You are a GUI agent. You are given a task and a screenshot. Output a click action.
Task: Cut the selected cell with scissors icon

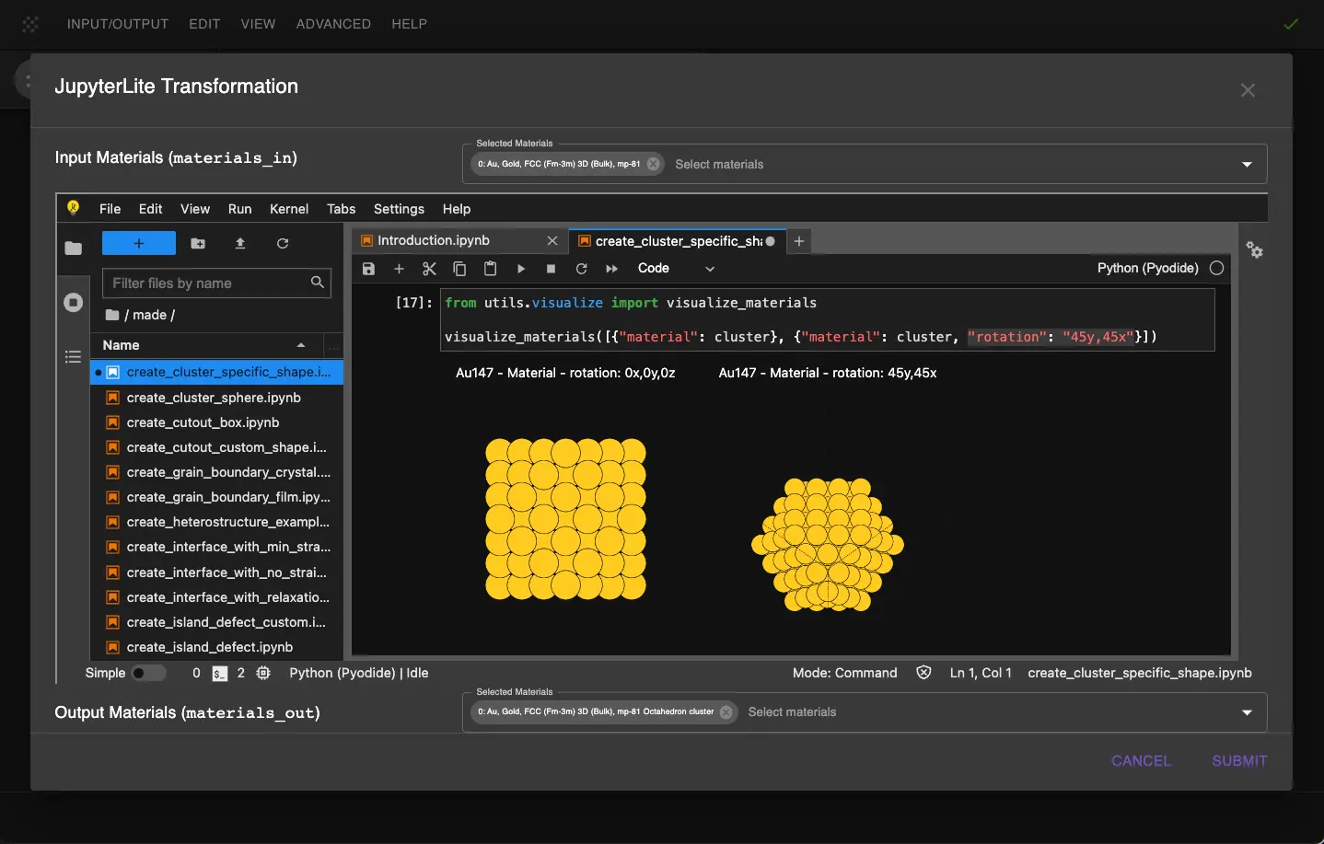429,269
